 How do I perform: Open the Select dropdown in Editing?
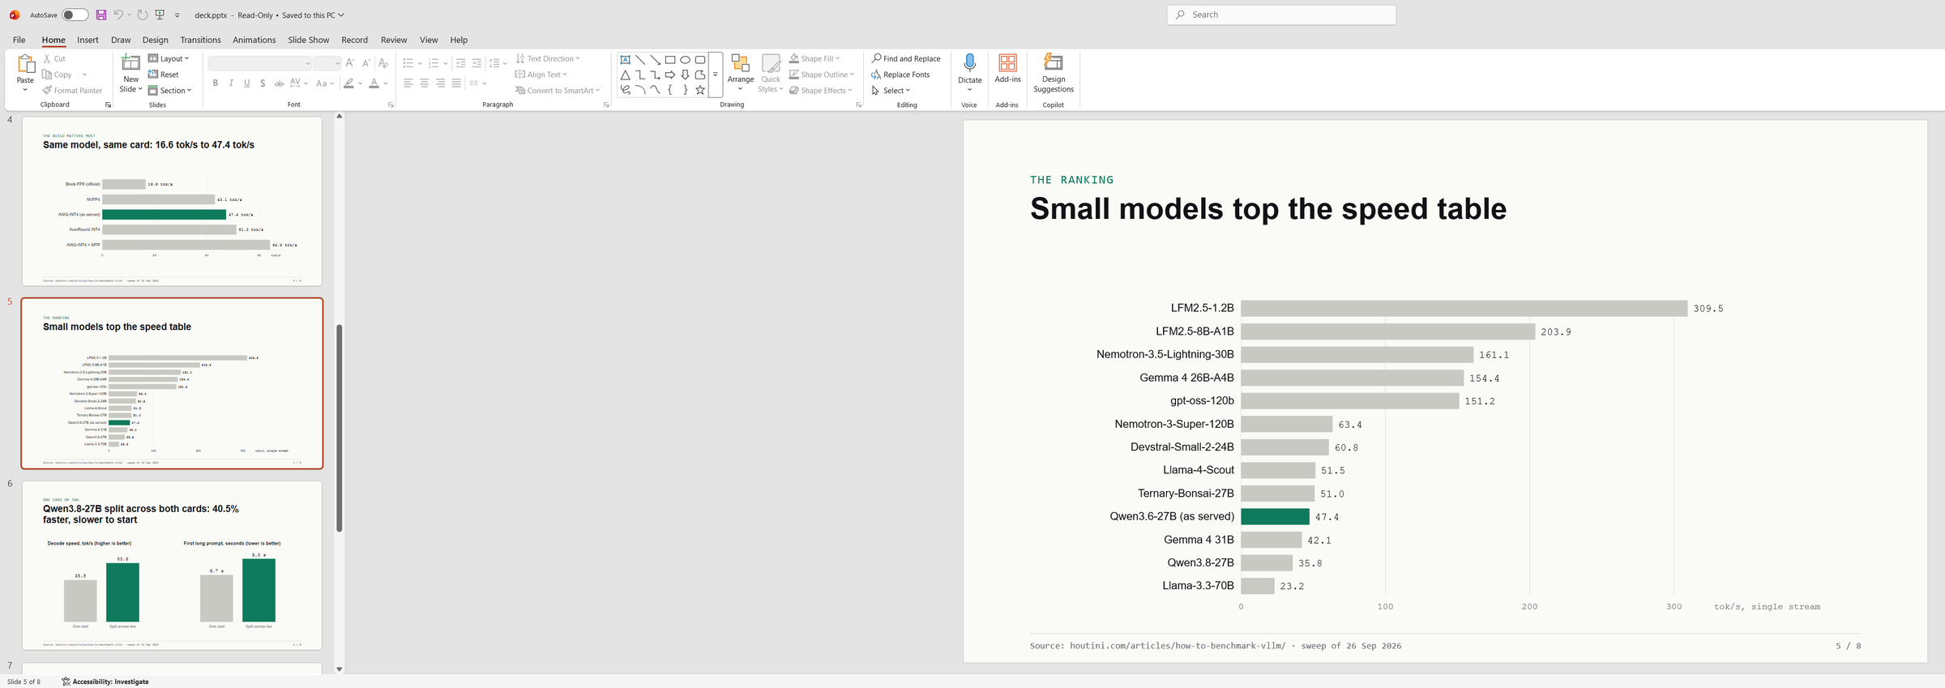click(891, 91)
